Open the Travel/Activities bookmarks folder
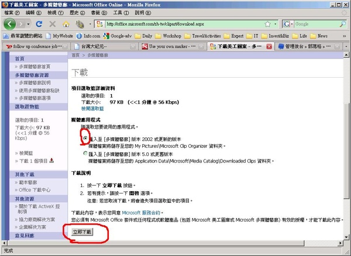This screenshot has height=256, width=351. pos(203,36)
